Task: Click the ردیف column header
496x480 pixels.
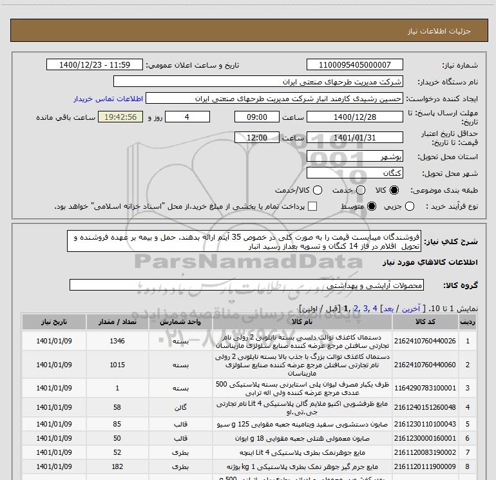Action: coord(468,322)
